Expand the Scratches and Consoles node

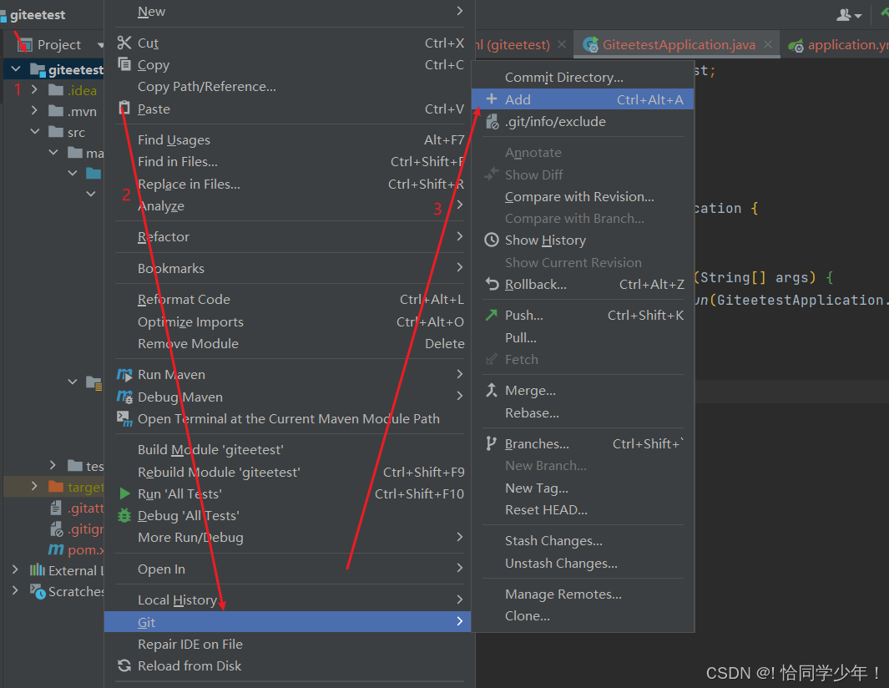tap(15, 591)
